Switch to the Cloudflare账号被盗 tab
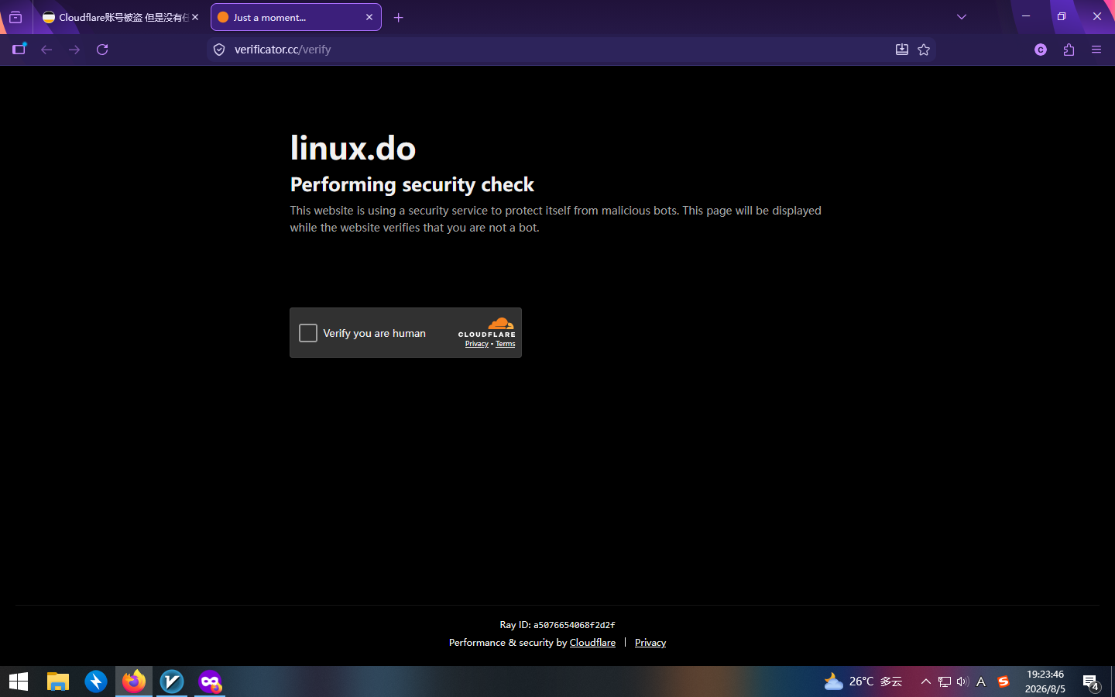Viewport: 1115px width, 697px height. (121, 17)
